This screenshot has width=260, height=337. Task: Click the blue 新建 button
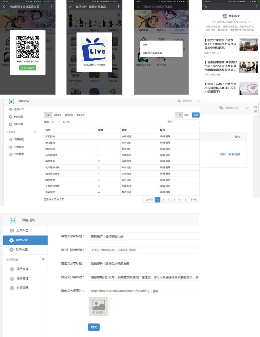[196, 115]
